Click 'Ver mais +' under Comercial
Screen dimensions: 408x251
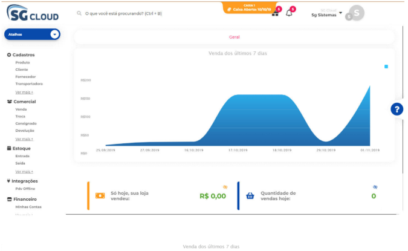coord(24,139)
